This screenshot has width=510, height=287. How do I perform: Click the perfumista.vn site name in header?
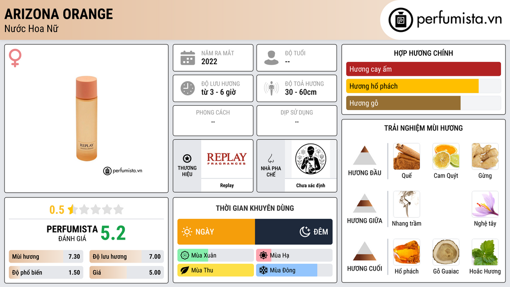click(459, 19)
